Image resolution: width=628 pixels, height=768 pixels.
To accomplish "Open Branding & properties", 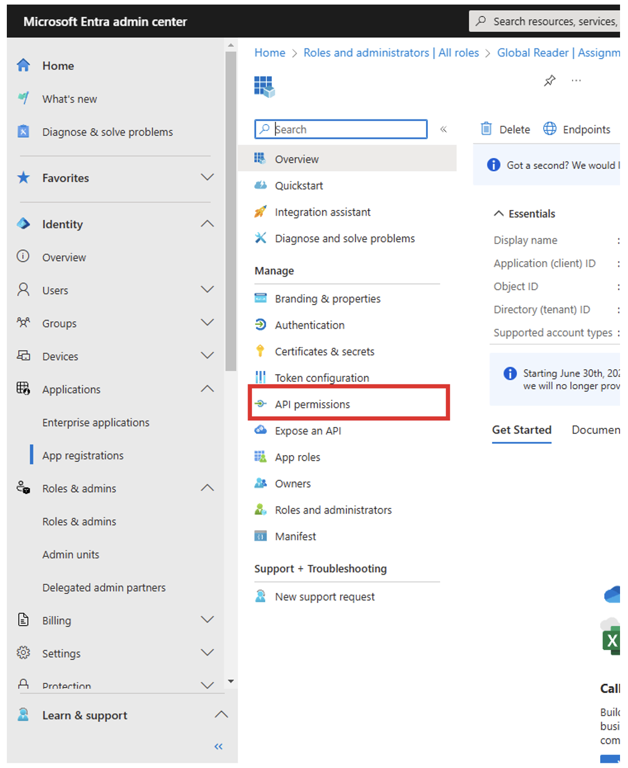I will 327,298.
